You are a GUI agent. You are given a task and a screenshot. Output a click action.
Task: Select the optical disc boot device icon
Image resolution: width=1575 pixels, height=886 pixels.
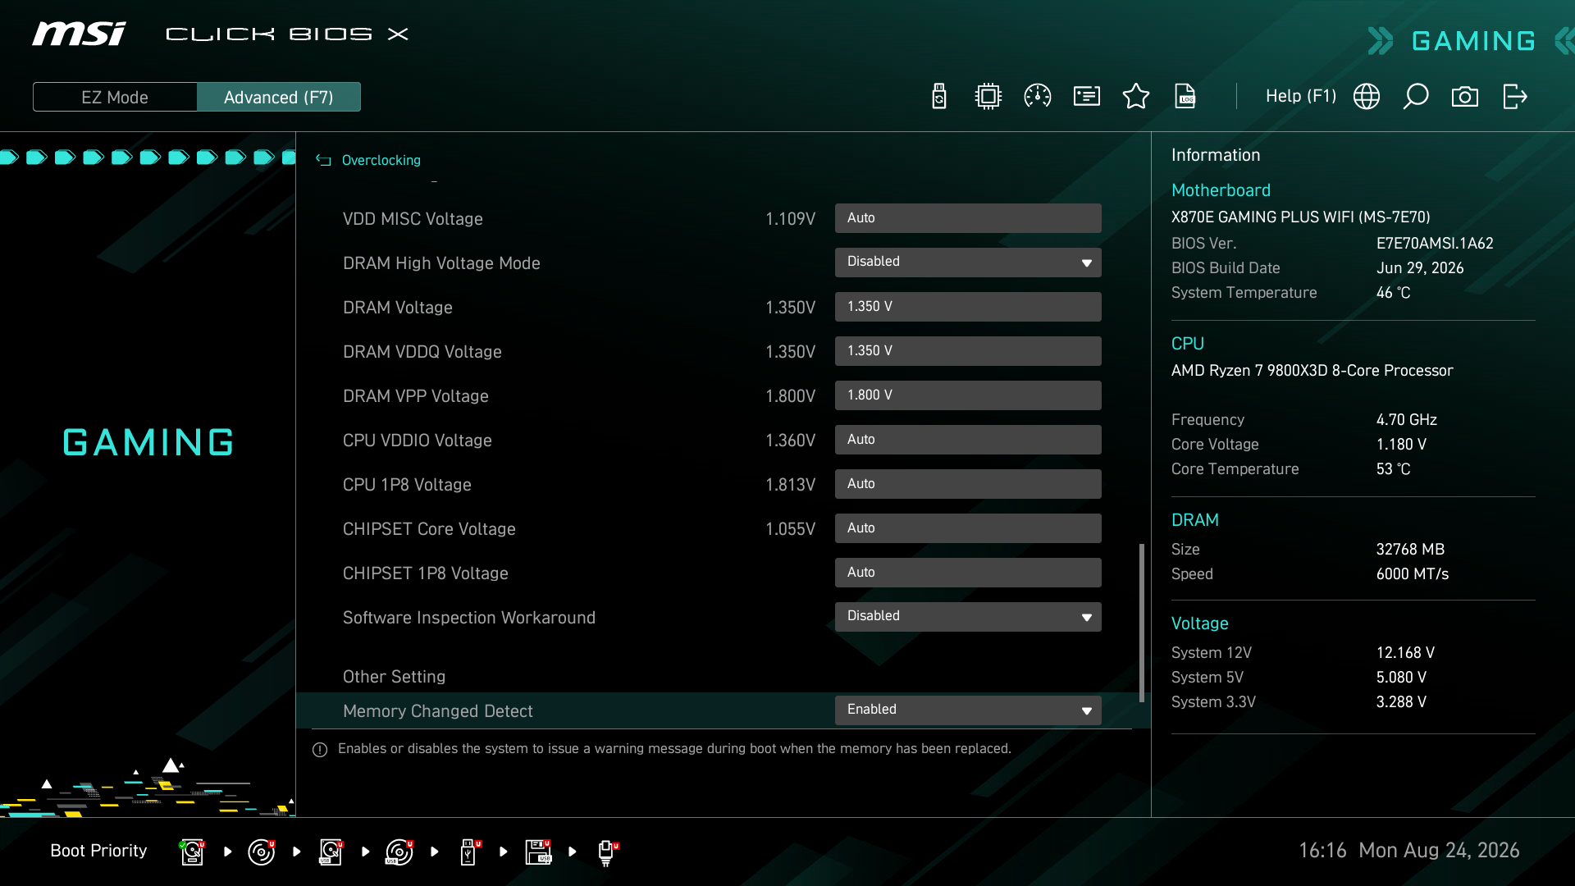[262, 852]
